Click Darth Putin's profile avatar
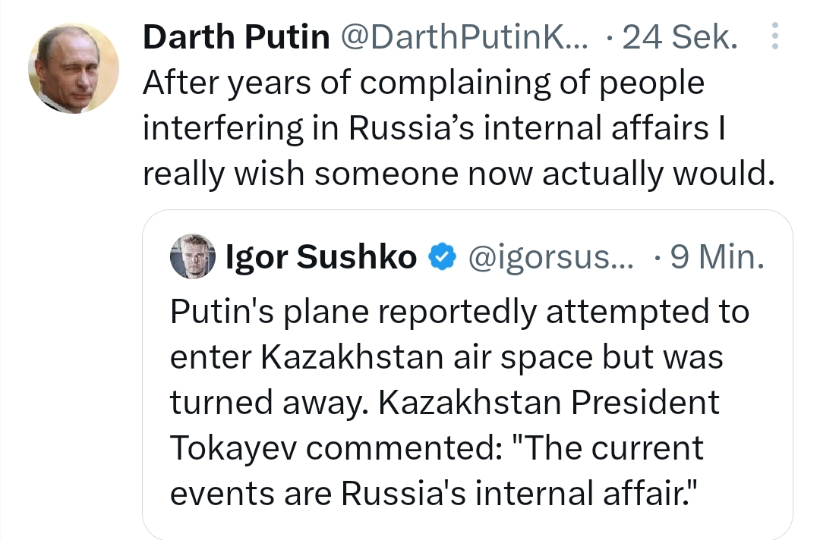This screenshot has width=820, height=540. [x=74, y=68]
